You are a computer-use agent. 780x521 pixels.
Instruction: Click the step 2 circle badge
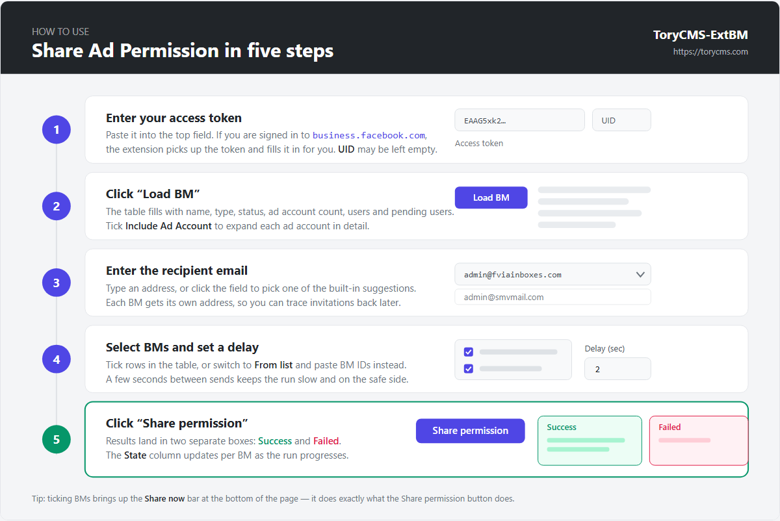click(x=57, y=206)
